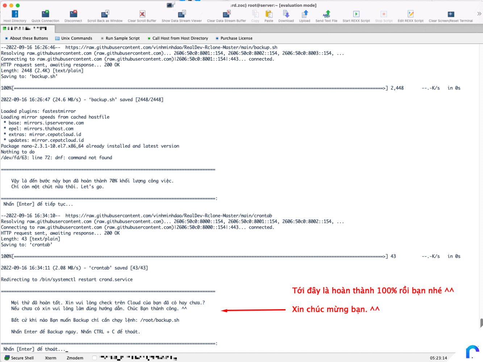Click the 'Nothing to do' line
Image resolution: width=483 pixels, height=362 pixels.
pos(18,152)
